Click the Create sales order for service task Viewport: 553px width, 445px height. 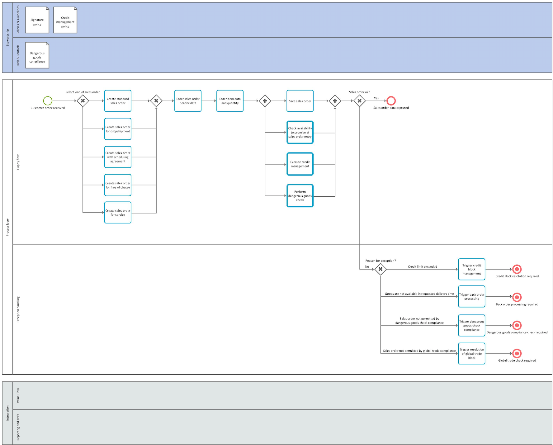118,213
